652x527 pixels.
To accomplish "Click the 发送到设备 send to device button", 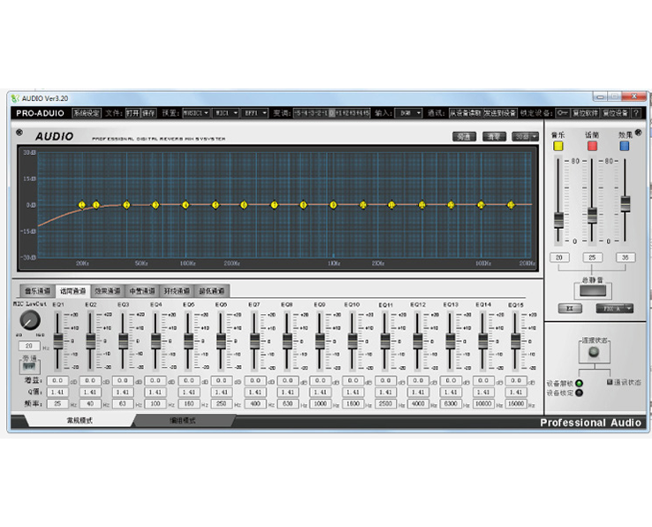I will point(499,113).
